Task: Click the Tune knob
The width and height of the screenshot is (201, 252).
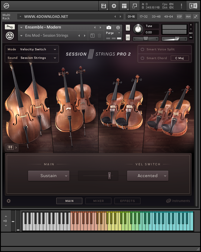Action: pos(138,29)
